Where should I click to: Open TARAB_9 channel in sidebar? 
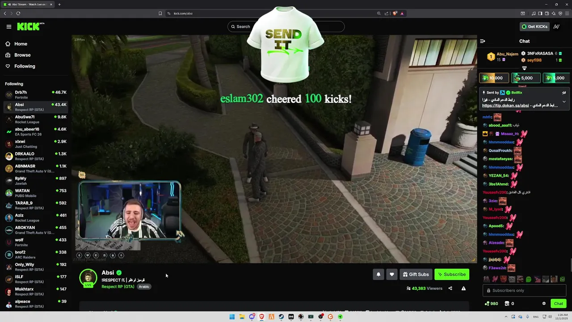36,205
